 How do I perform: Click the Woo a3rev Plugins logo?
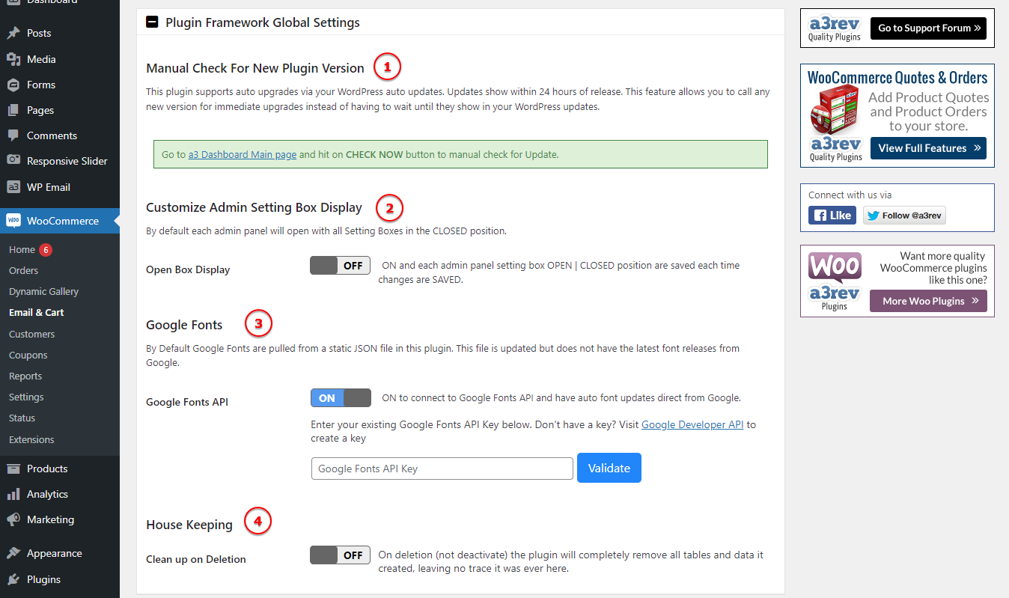[x=835, y=281]
